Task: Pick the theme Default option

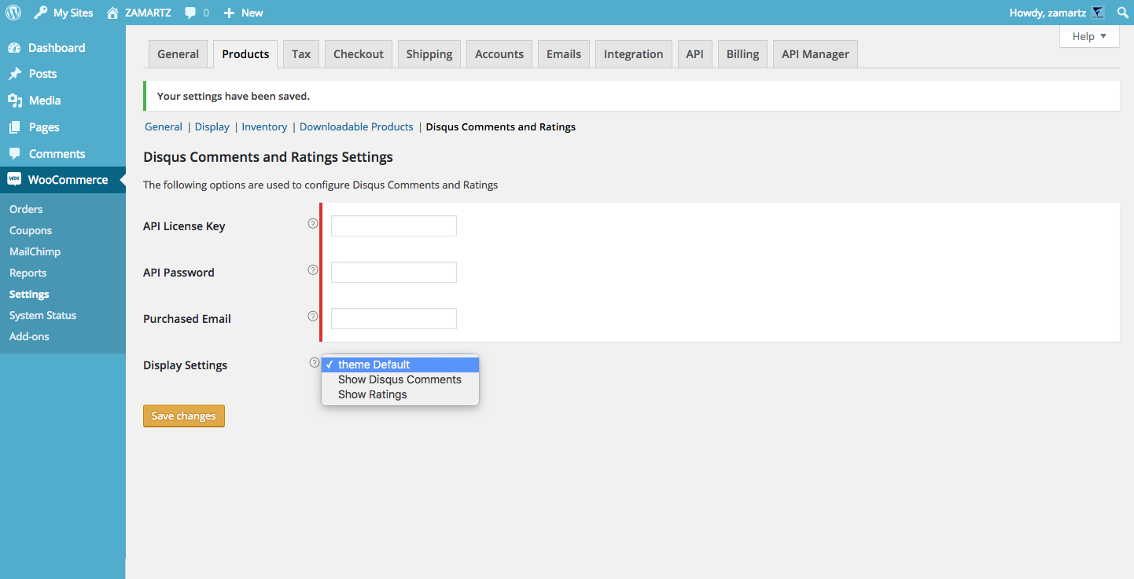Action: point(374,365)
